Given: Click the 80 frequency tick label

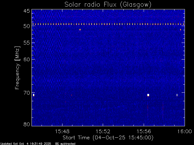Looking at the screenshot, I should tap(27, 124).
